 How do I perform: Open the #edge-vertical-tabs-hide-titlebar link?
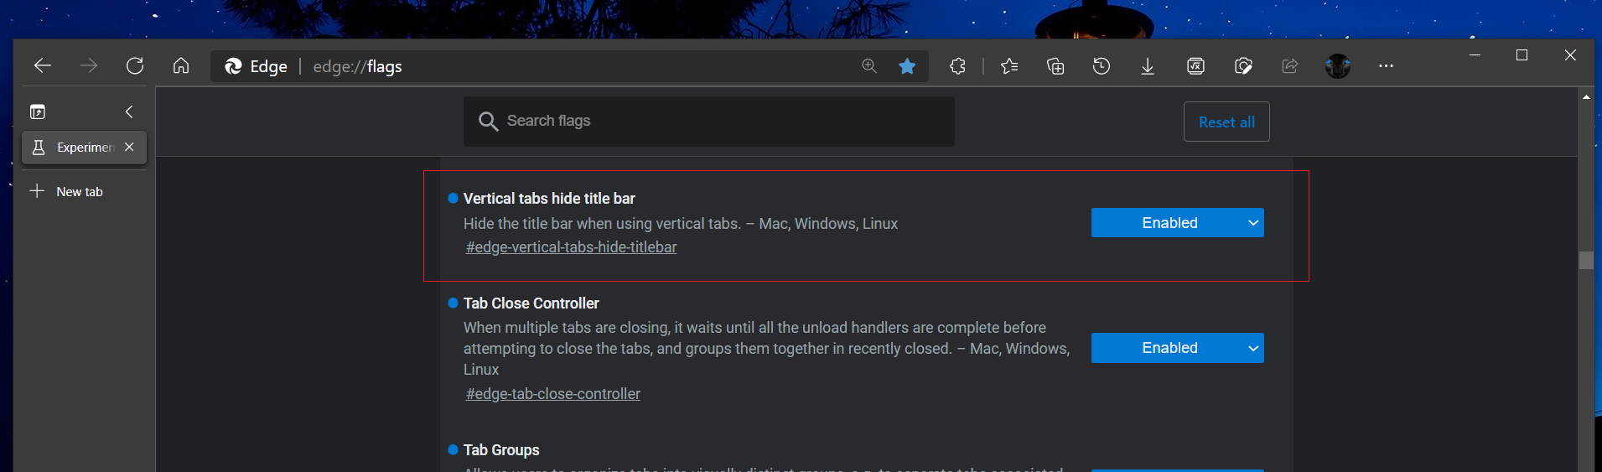click(571, 247)
